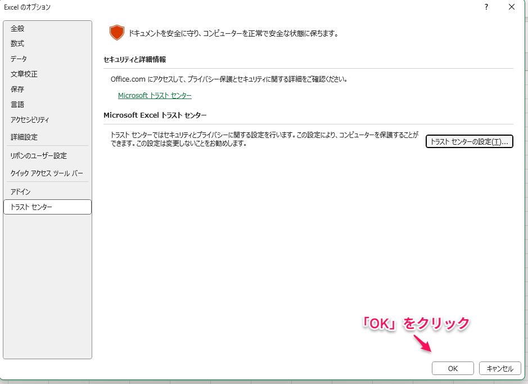Select トラスト センター in the sidebar
This screenshot has height=384, width=528.
tap(47, 207)
